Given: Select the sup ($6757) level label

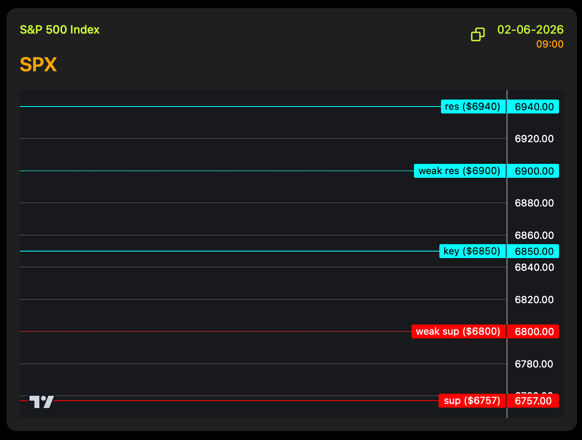Looking at the screenshot, I should pos(472,401).
